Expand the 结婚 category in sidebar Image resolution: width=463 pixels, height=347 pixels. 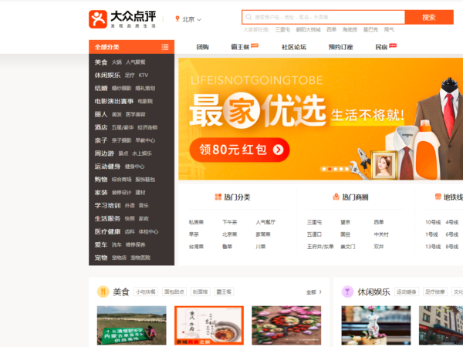tap(101, 88)
